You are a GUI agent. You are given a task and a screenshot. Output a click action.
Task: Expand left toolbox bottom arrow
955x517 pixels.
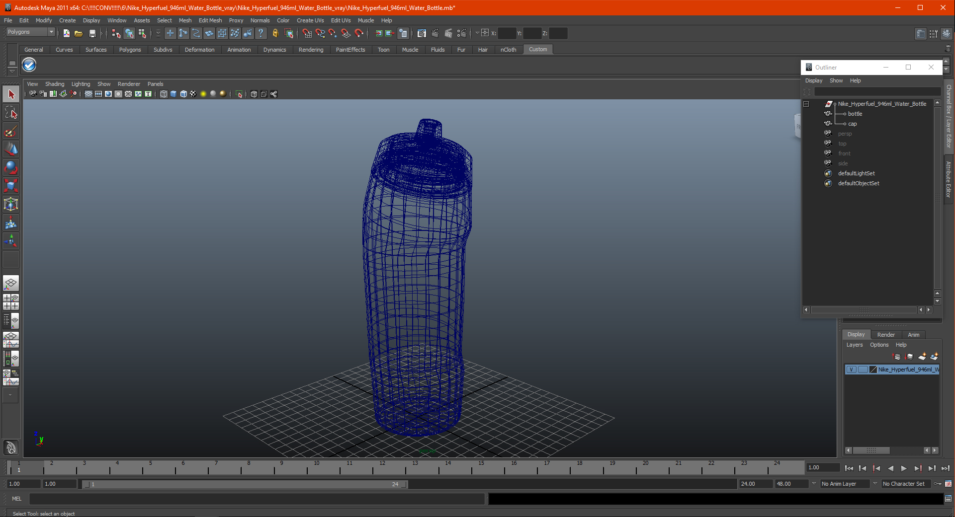[10, 395]
